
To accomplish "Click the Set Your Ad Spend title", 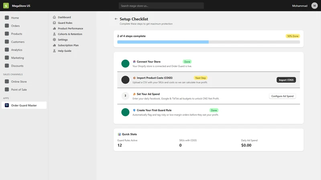I will [148, 94].
